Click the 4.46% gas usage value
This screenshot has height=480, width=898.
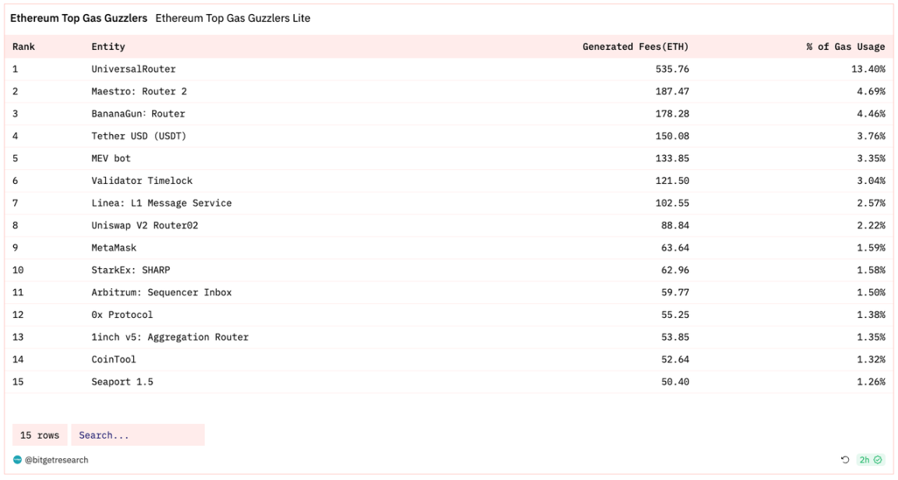point(871,114)
